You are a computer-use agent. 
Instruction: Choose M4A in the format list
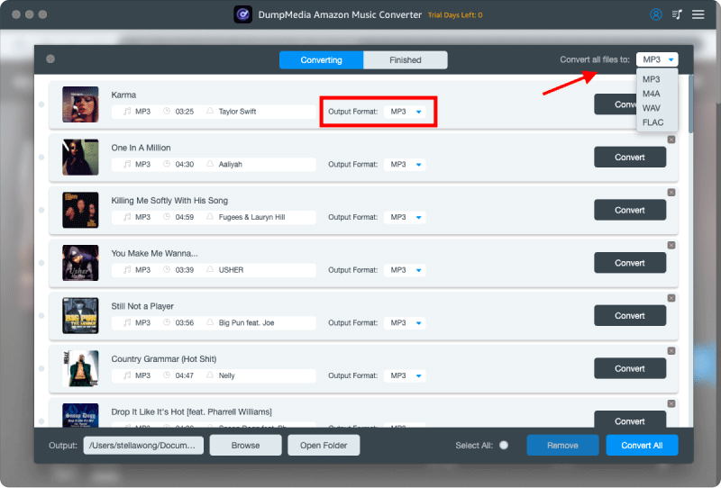click(651, 94)
